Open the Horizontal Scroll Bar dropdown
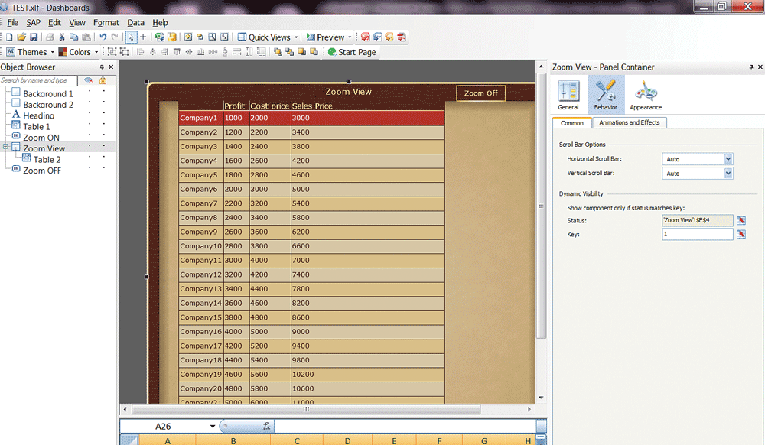Viewport: 765px width, 445px height. coord(728,159)
